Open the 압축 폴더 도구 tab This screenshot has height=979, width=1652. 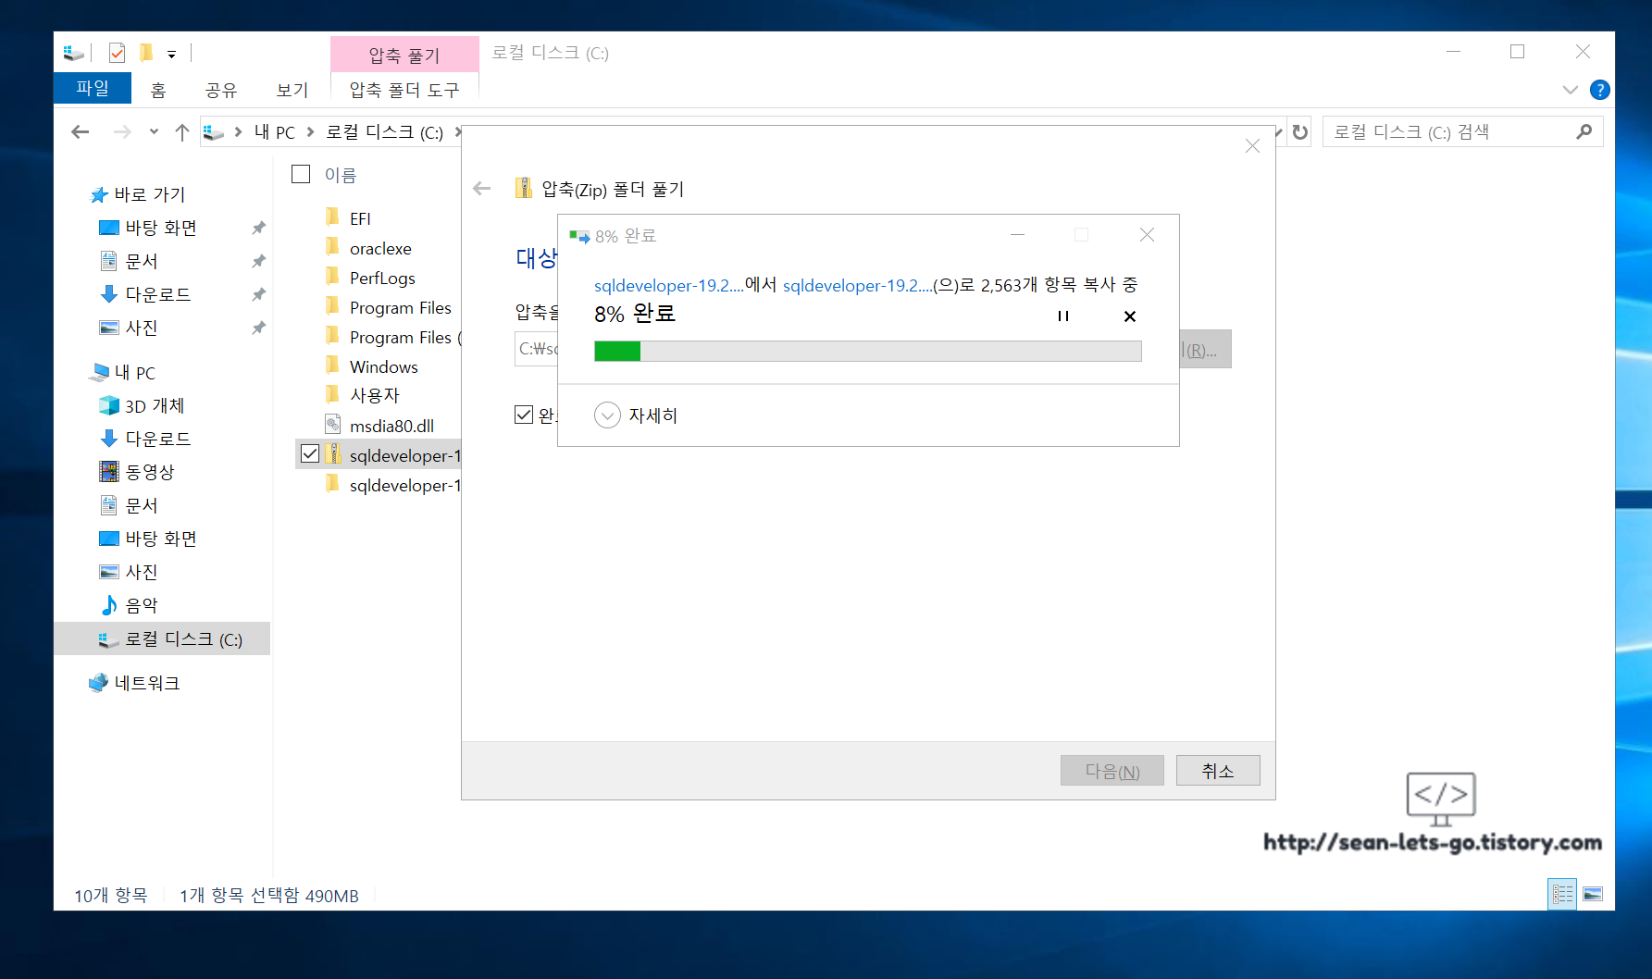tap(404, 90)
